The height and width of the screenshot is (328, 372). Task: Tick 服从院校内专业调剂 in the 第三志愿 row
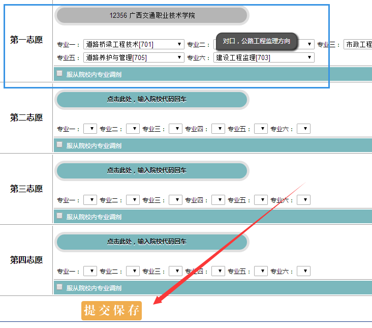pos(60,216)
